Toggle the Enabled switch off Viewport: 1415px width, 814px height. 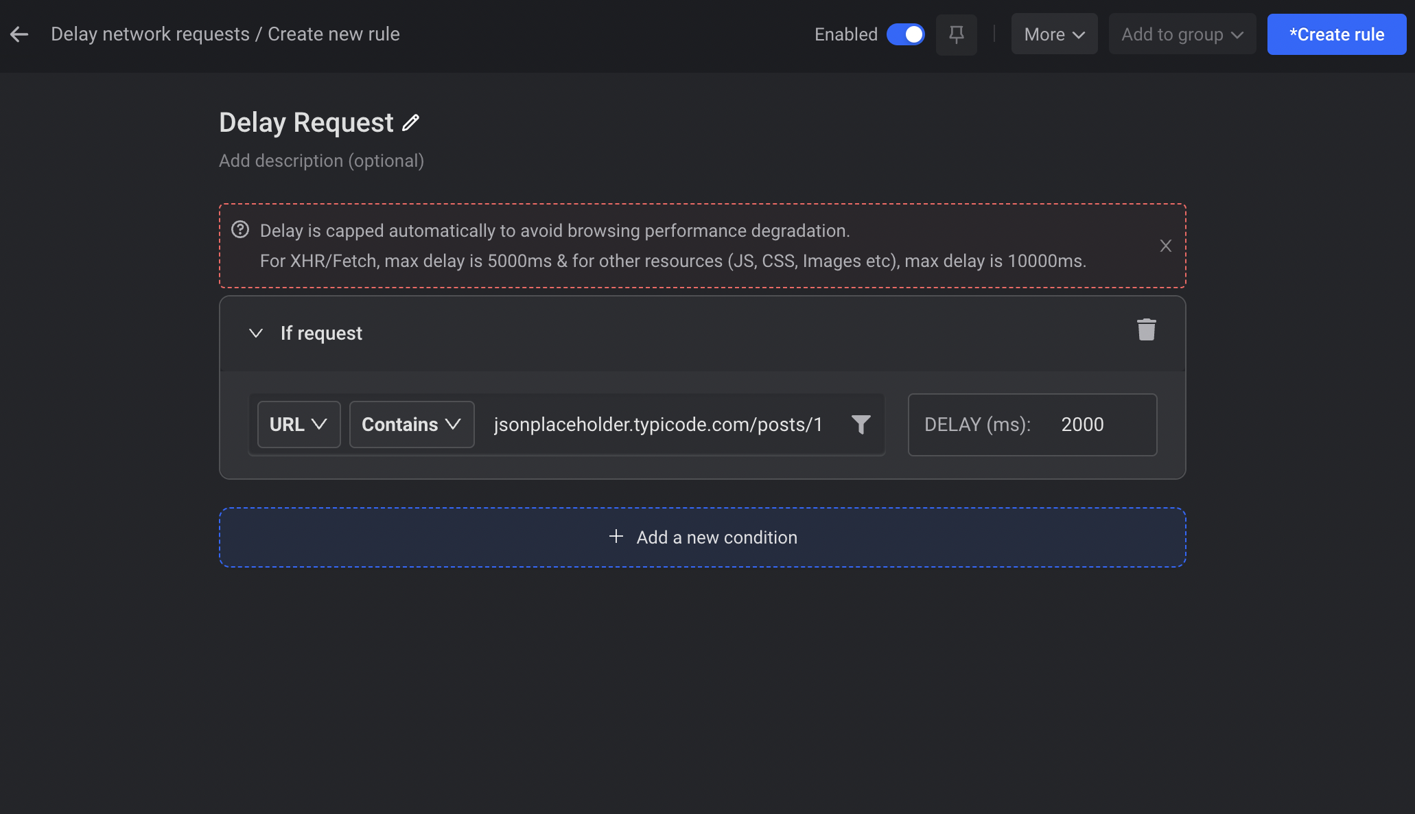pyautogui.click(x=905, y=34)
